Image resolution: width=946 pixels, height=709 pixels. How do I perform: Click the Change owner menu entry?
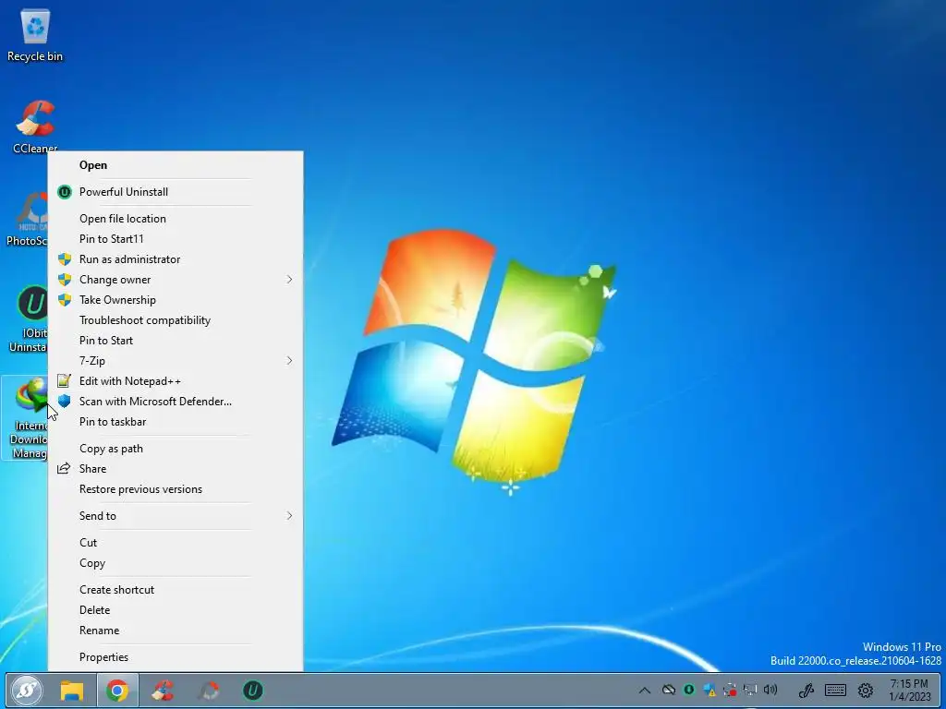pos(175,280)
